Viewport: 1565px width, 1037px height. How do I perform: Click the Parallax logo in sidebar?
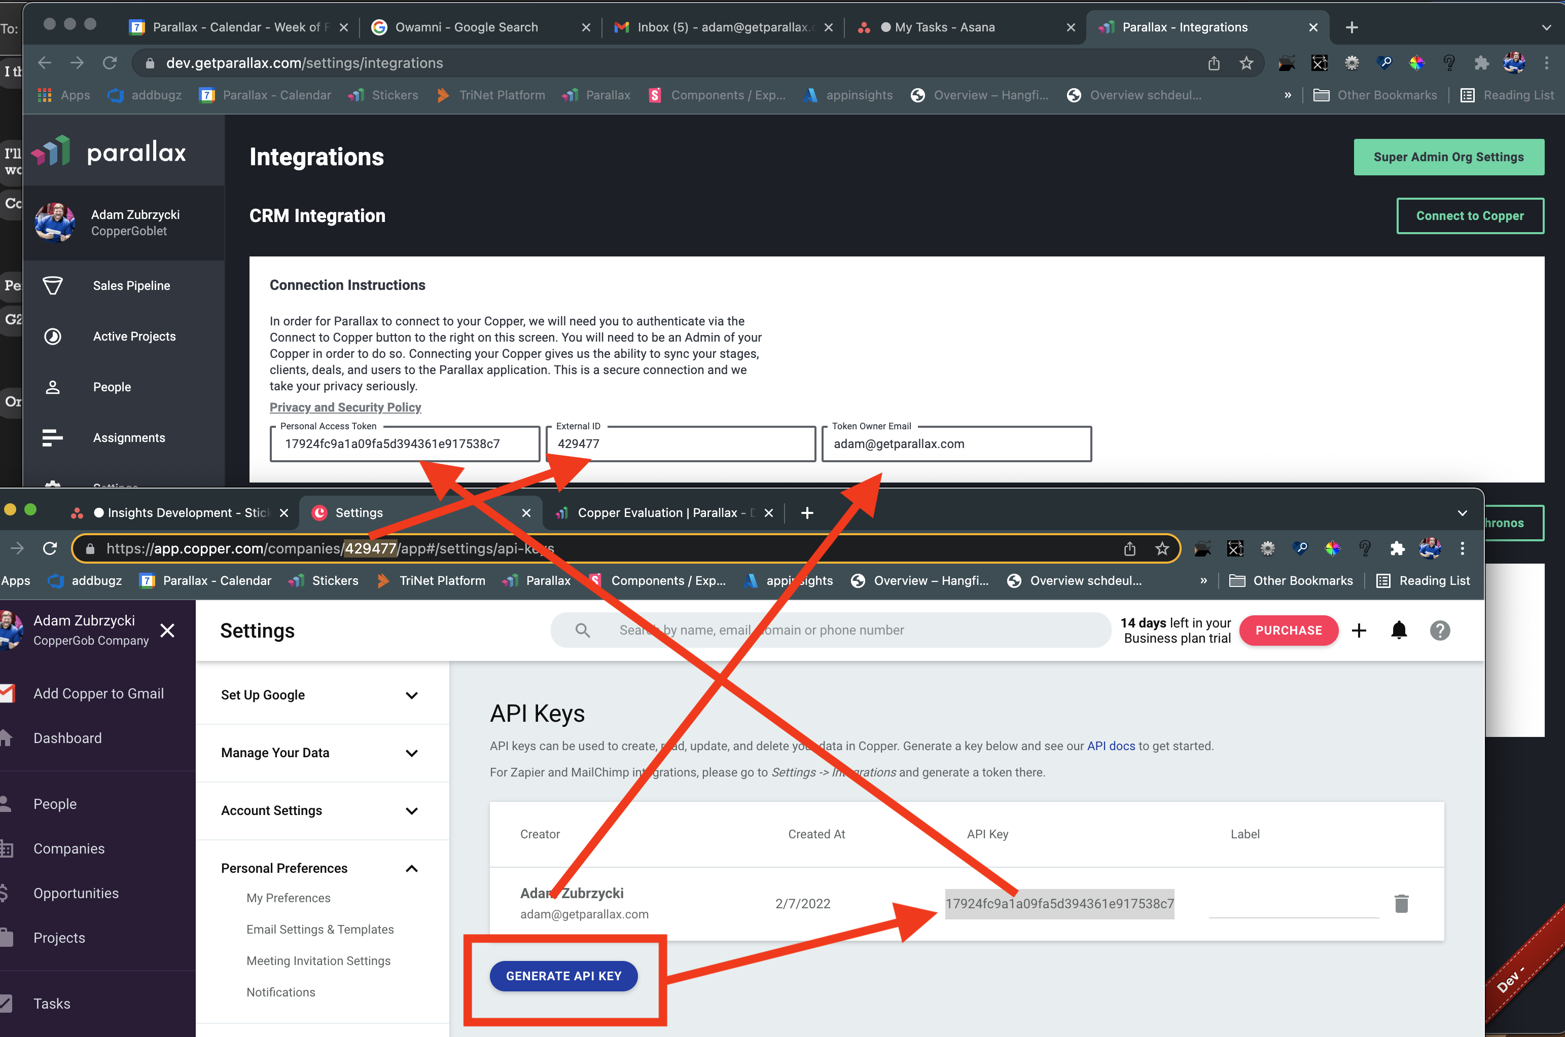(109, 152)
